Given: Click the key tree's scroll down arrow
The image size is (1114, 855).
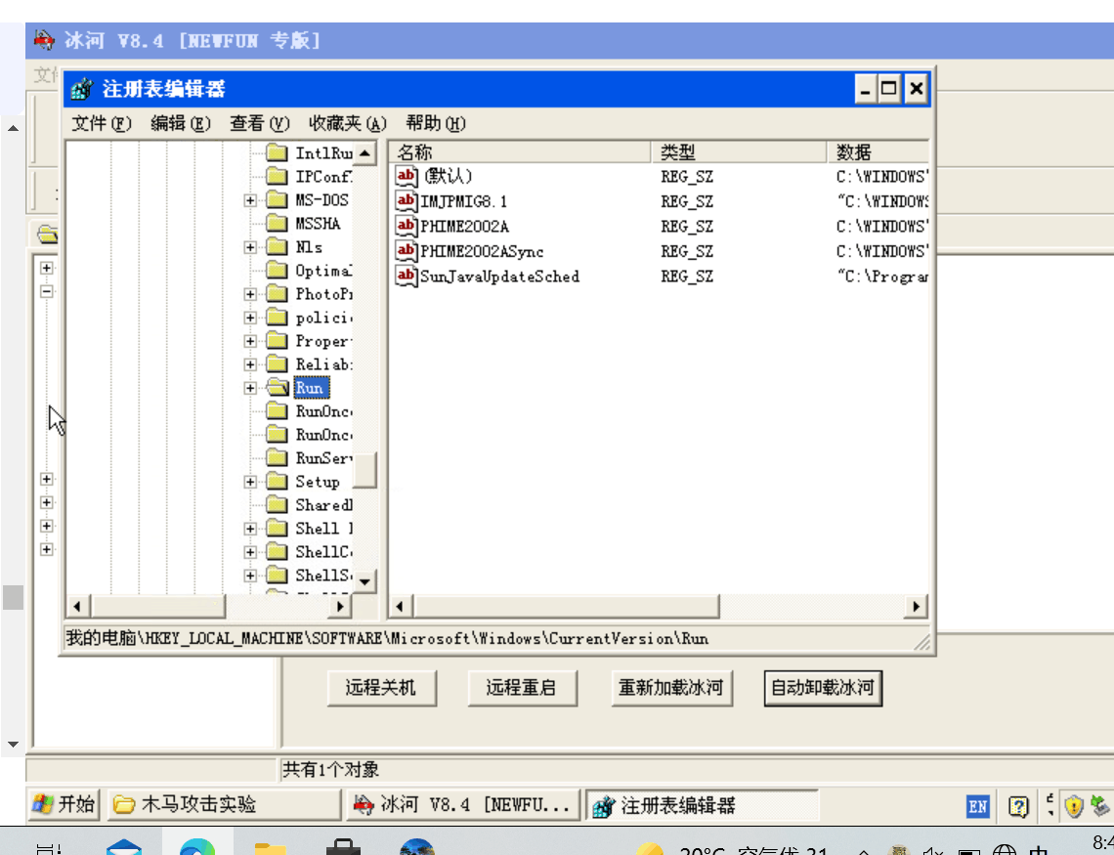Looking at the screenshot, I should click(x=364, y=580).
